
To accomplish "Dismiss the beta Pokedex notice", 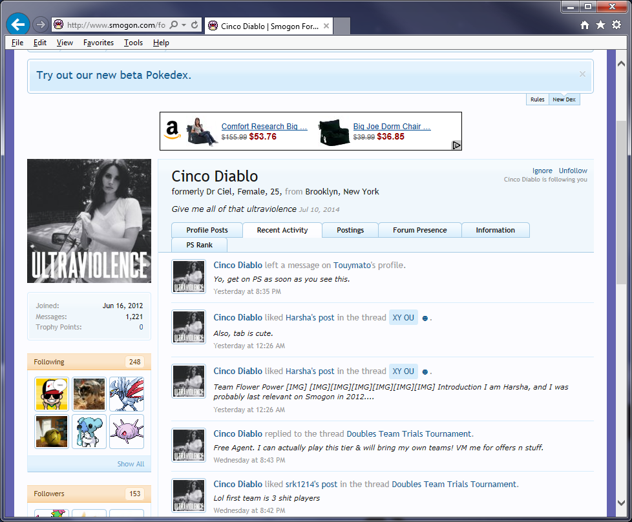I will coord(582,74).
